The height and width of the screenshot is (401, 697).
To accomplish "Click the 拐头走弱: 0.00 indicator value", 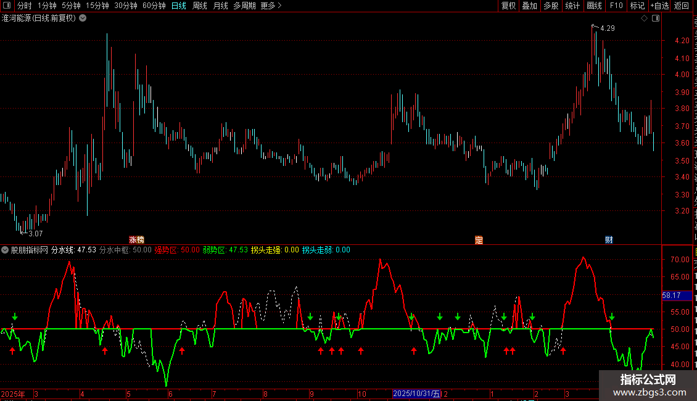I will pos(326,250).
